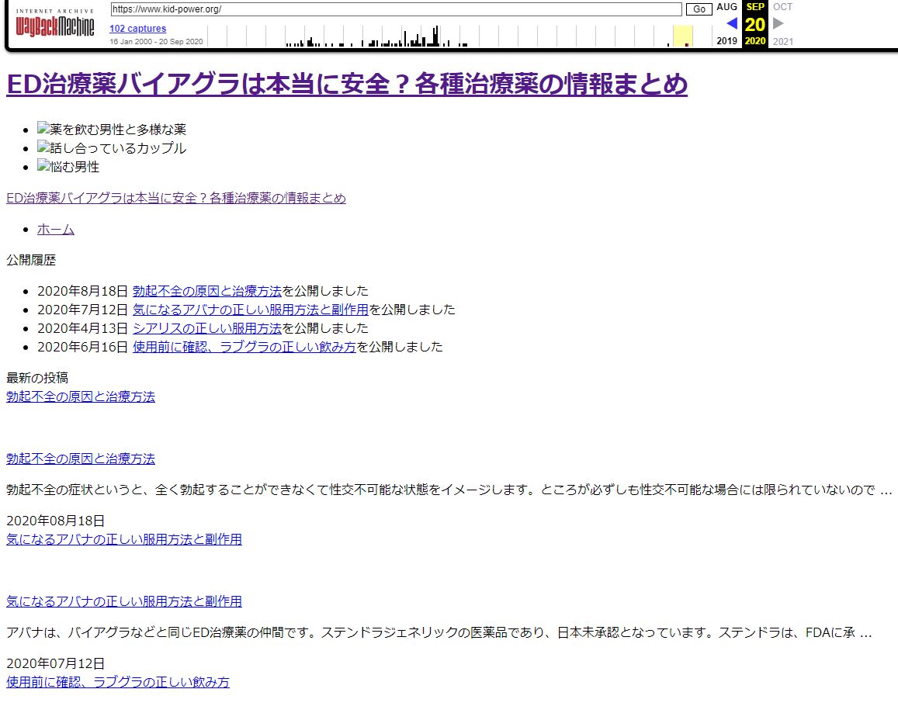Open 気になるアバナ link in the 公開履歴 list
Screen dimensions: 898x727
click(250, 310)
